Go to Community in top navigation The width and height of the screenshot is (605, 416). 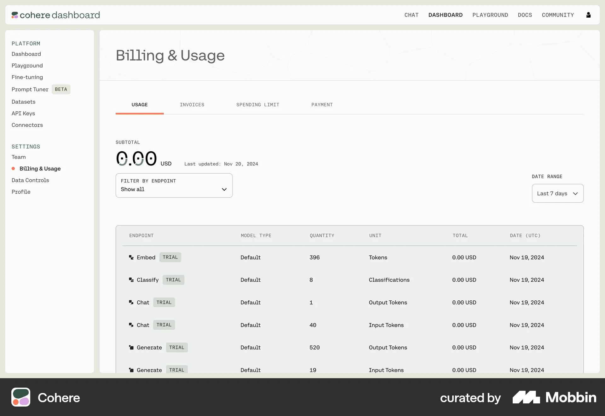coord(558,15)
